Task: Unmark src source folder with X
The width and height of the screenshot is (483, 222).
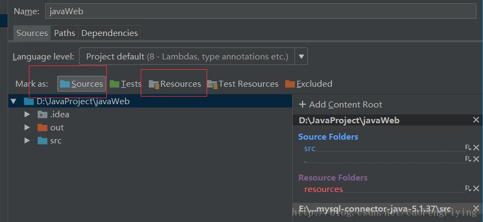Action: click(x=476, y=148)
